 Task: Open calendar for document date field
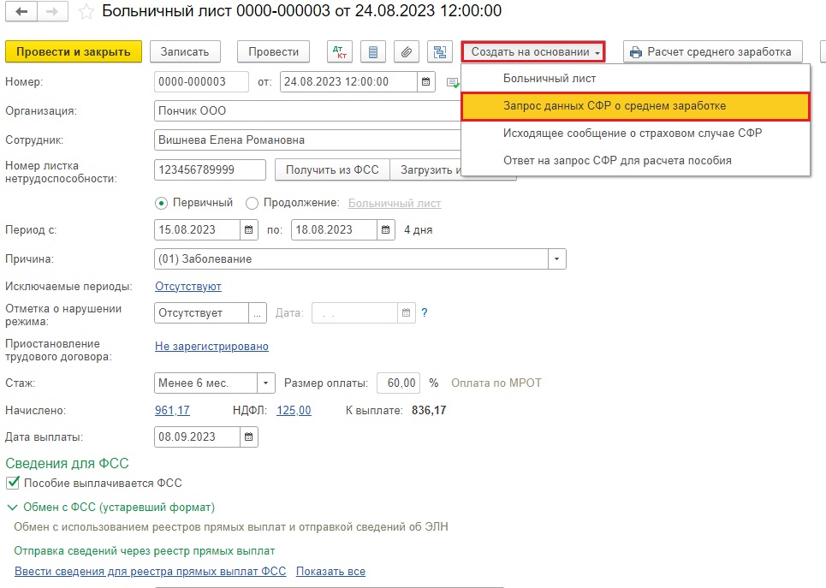point(425,81)
